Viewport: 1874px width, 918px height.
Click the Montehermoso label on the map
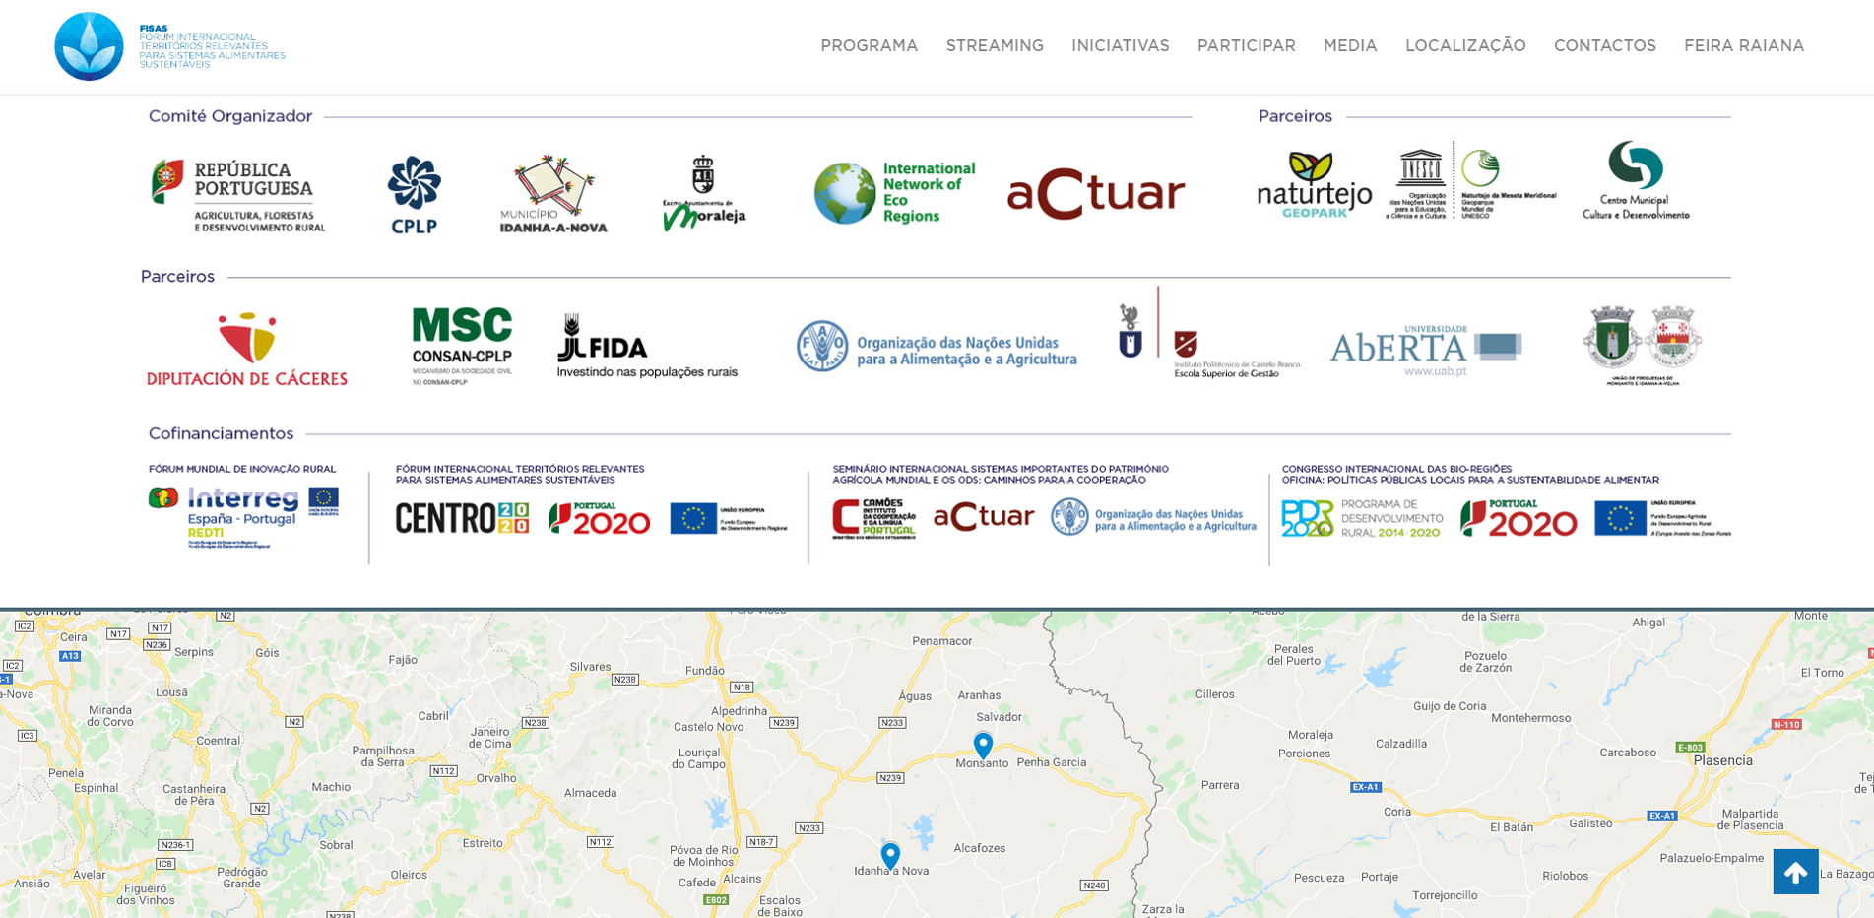click(x=1531, y=718)
